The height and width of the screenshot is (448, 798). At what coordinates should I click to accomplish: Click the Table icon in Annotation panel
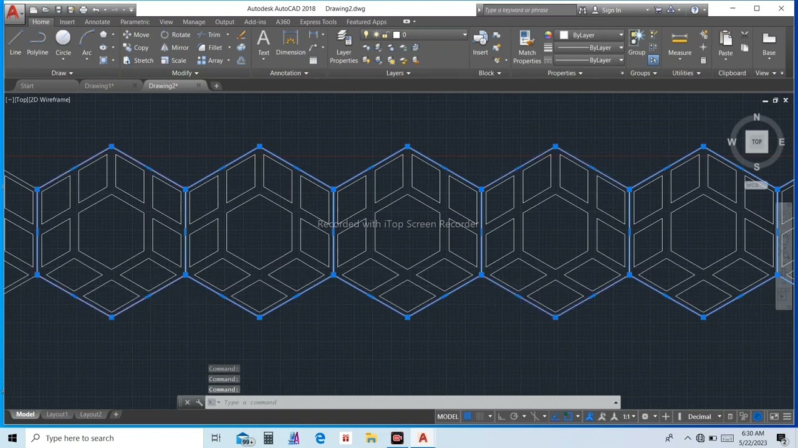click(313, 60)
